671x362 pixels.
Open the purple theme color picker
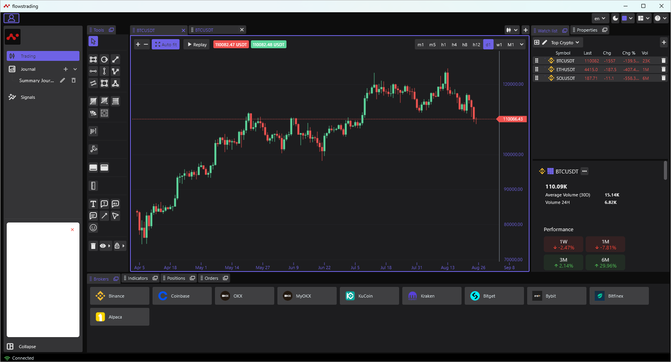click(627, 18)
